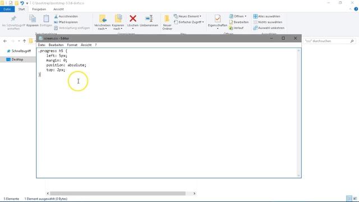Viewport: 359px width, 202px height.
Task: Open Explorer help question mark icon
Action: coord(356,9)
